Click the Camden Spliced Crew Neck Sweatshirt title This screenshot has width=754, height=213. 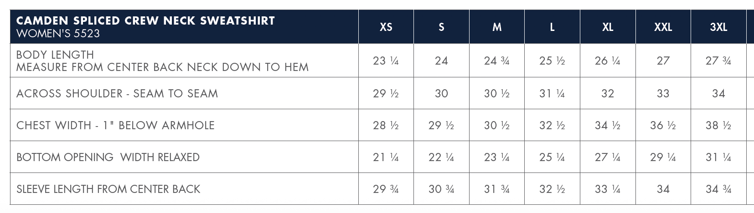click(x=145, y=21)
